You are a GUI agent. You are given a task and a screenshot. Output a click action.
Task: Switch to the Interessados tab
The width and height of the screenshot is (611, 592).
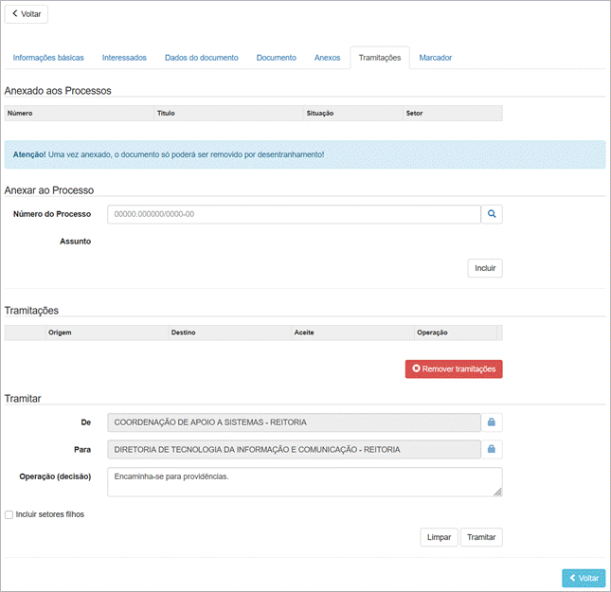(x=124, y=58)
